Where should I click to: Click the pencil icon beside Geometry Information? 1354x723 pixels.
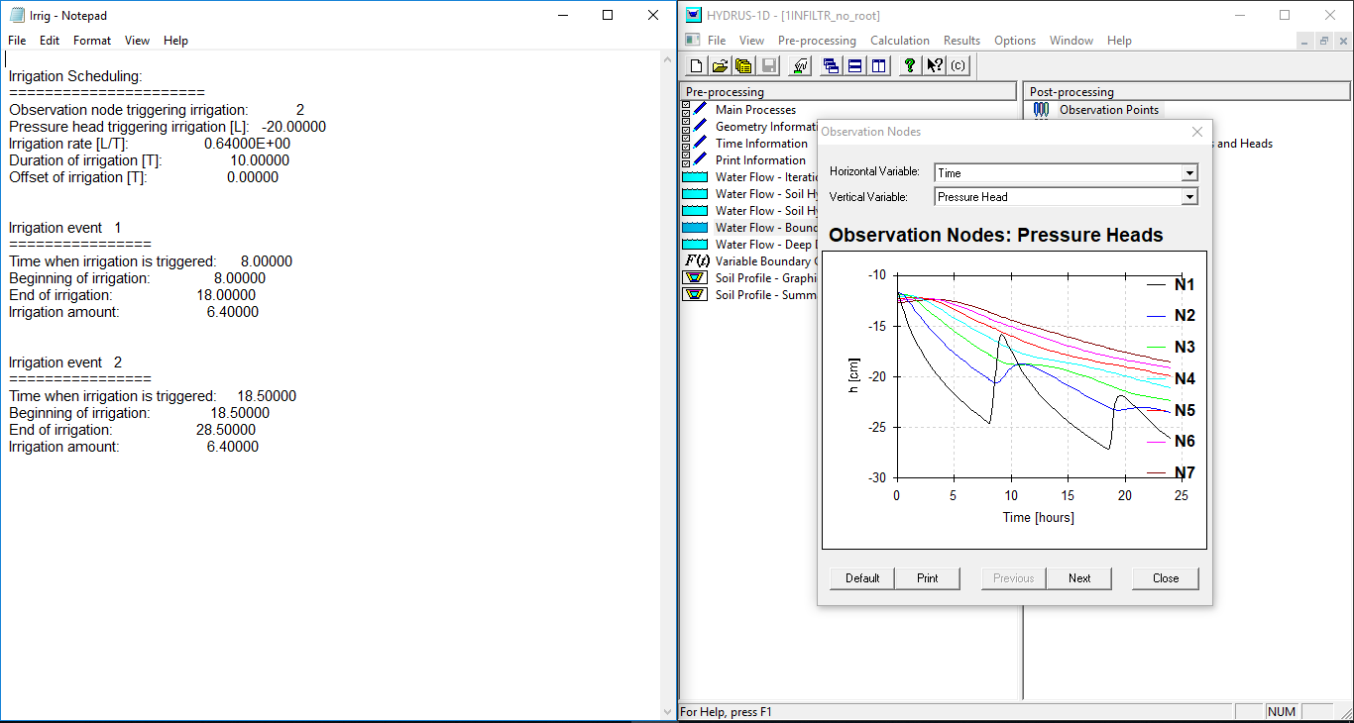point(701,126)
